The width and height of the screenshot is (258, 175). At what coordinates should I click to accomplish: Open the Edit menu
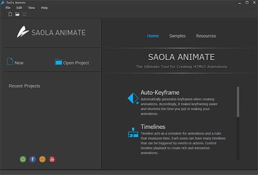(19, 8)
